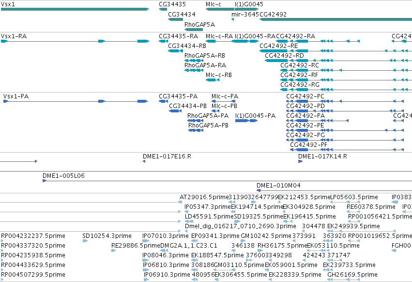This screenshot has width=412, height=282.
Task: Click the EK059001.5prime EST label
Action: 291,265
